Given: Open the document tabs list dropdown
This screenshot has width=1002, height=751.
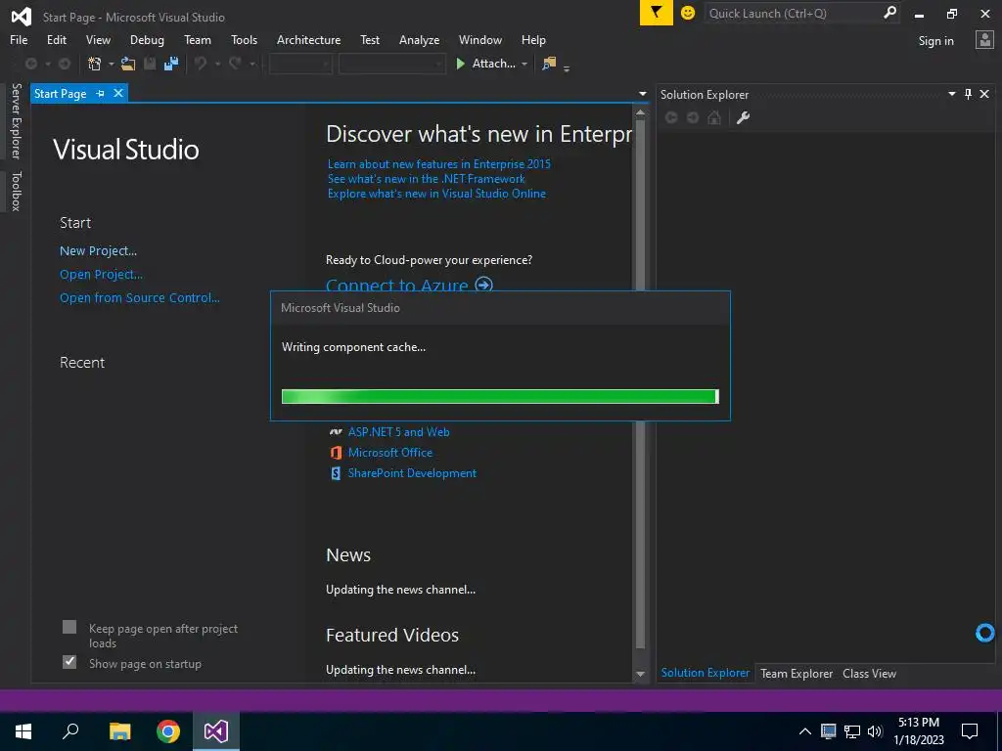Looking at the screenshot, I should (642, 94).
